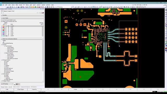The height and width of the screenshot is (94, 167).
Task: Toggle visibility checkbox for layer L4-PG
Action: tap(5, 30)
